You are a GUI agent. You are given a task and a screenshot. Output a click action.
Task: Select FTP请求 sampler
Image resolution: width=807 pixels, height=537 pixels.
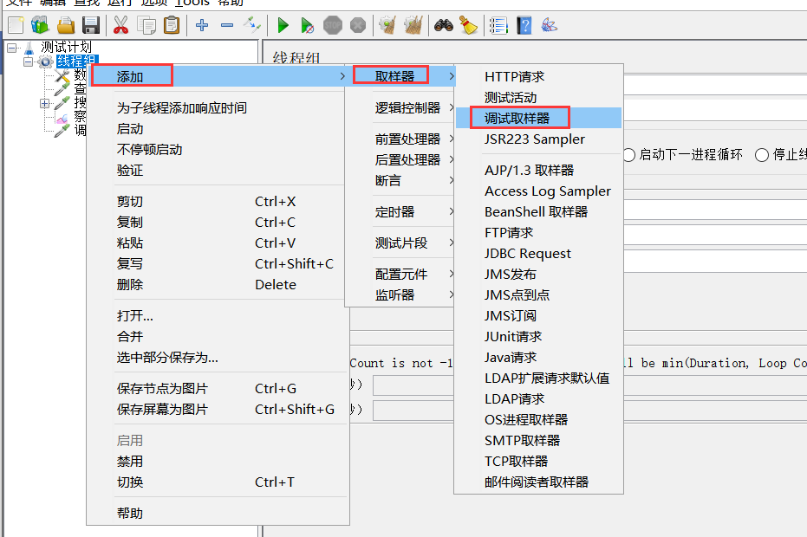point(538,232)
